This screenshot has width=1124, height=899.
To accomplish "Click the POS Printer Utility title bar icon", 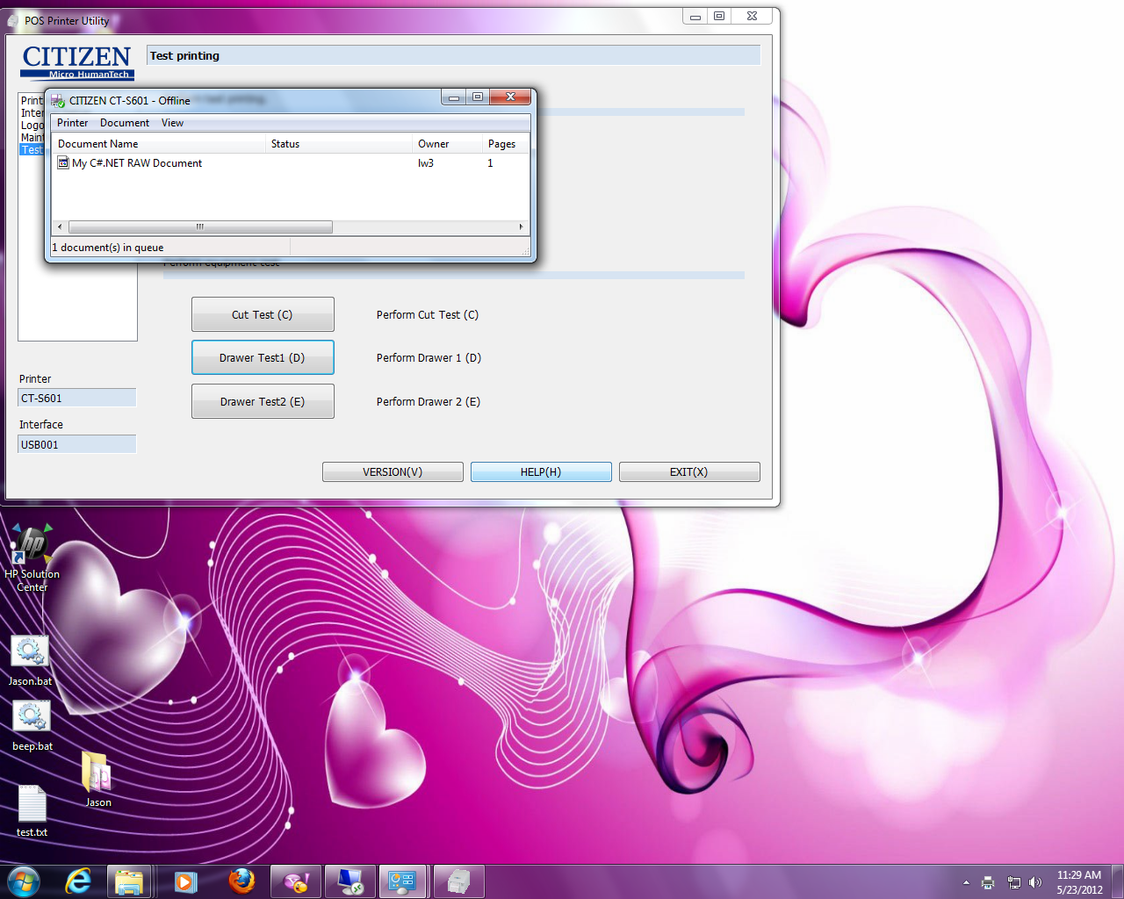I will pos(13,20).
